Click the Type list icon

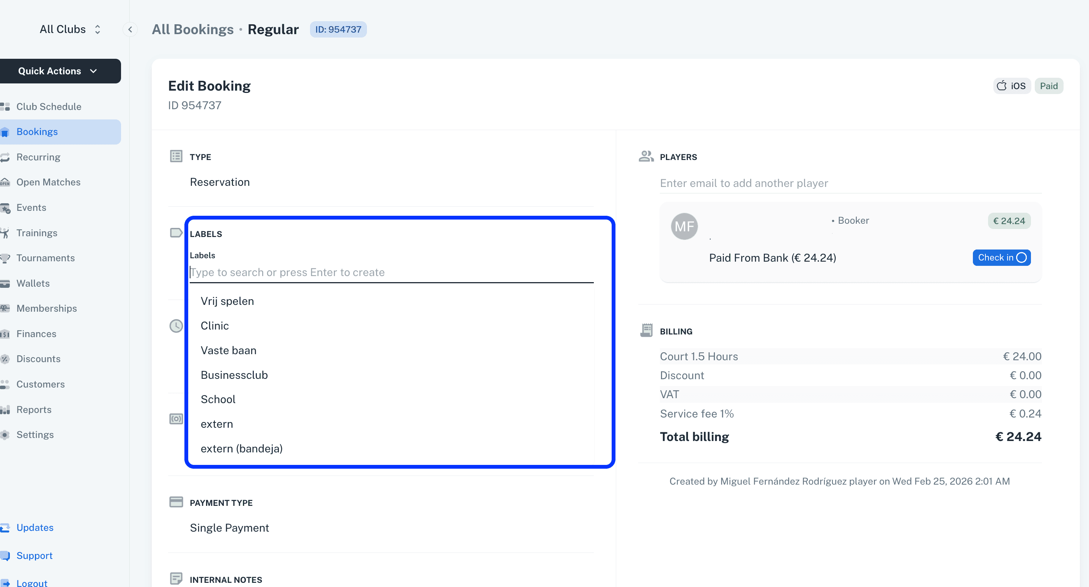click(176, 156)
